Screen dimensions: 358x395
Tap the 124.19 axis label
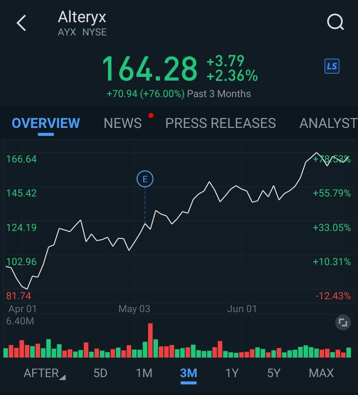tap(22, 227)
